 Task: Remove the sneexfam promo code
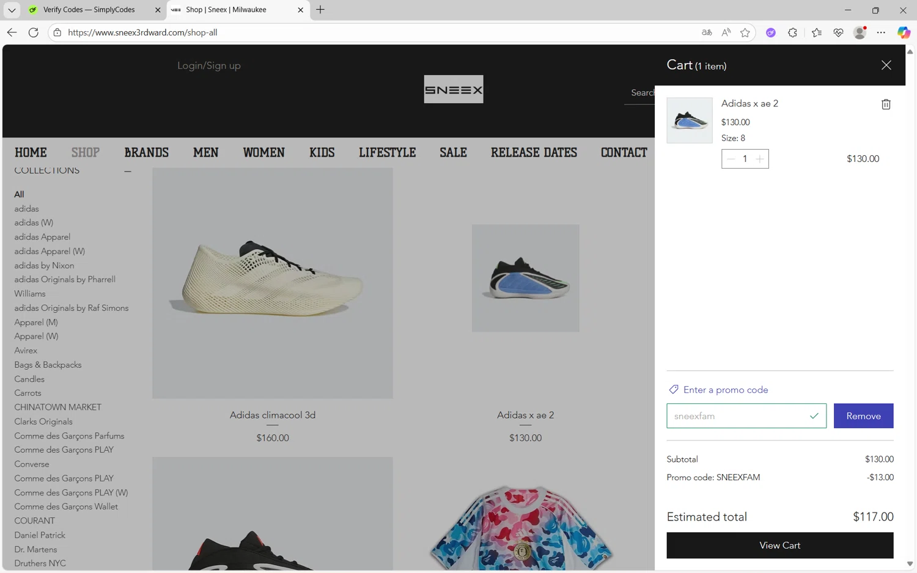[863, 416]
